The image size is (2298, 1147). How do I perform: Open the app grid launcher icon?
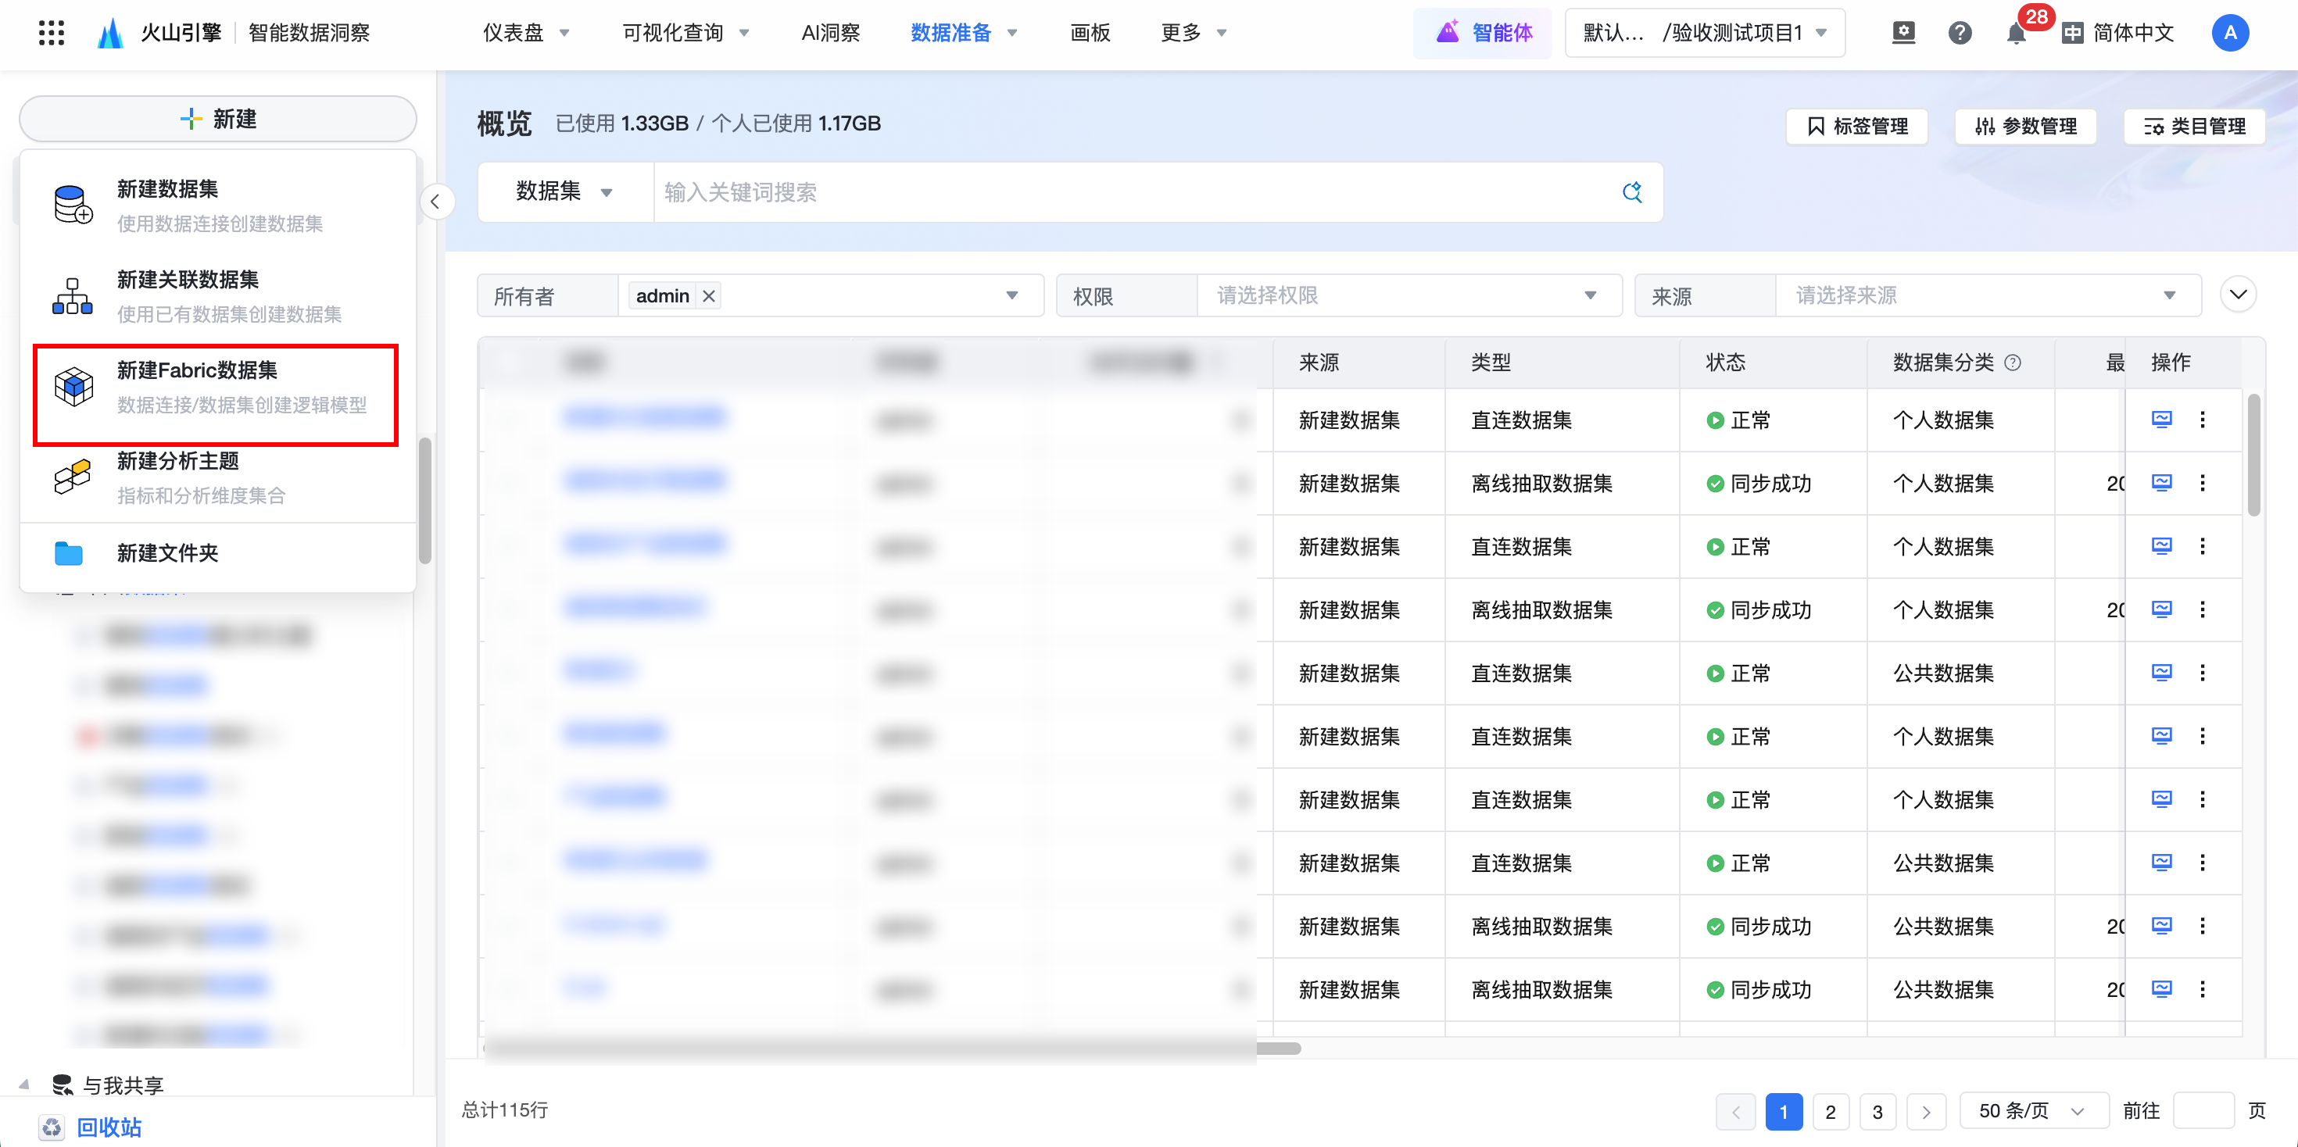click(52, 33)
